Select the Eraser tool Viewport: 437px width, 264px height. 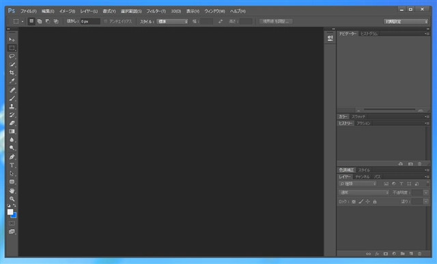(x=12, y=123)
